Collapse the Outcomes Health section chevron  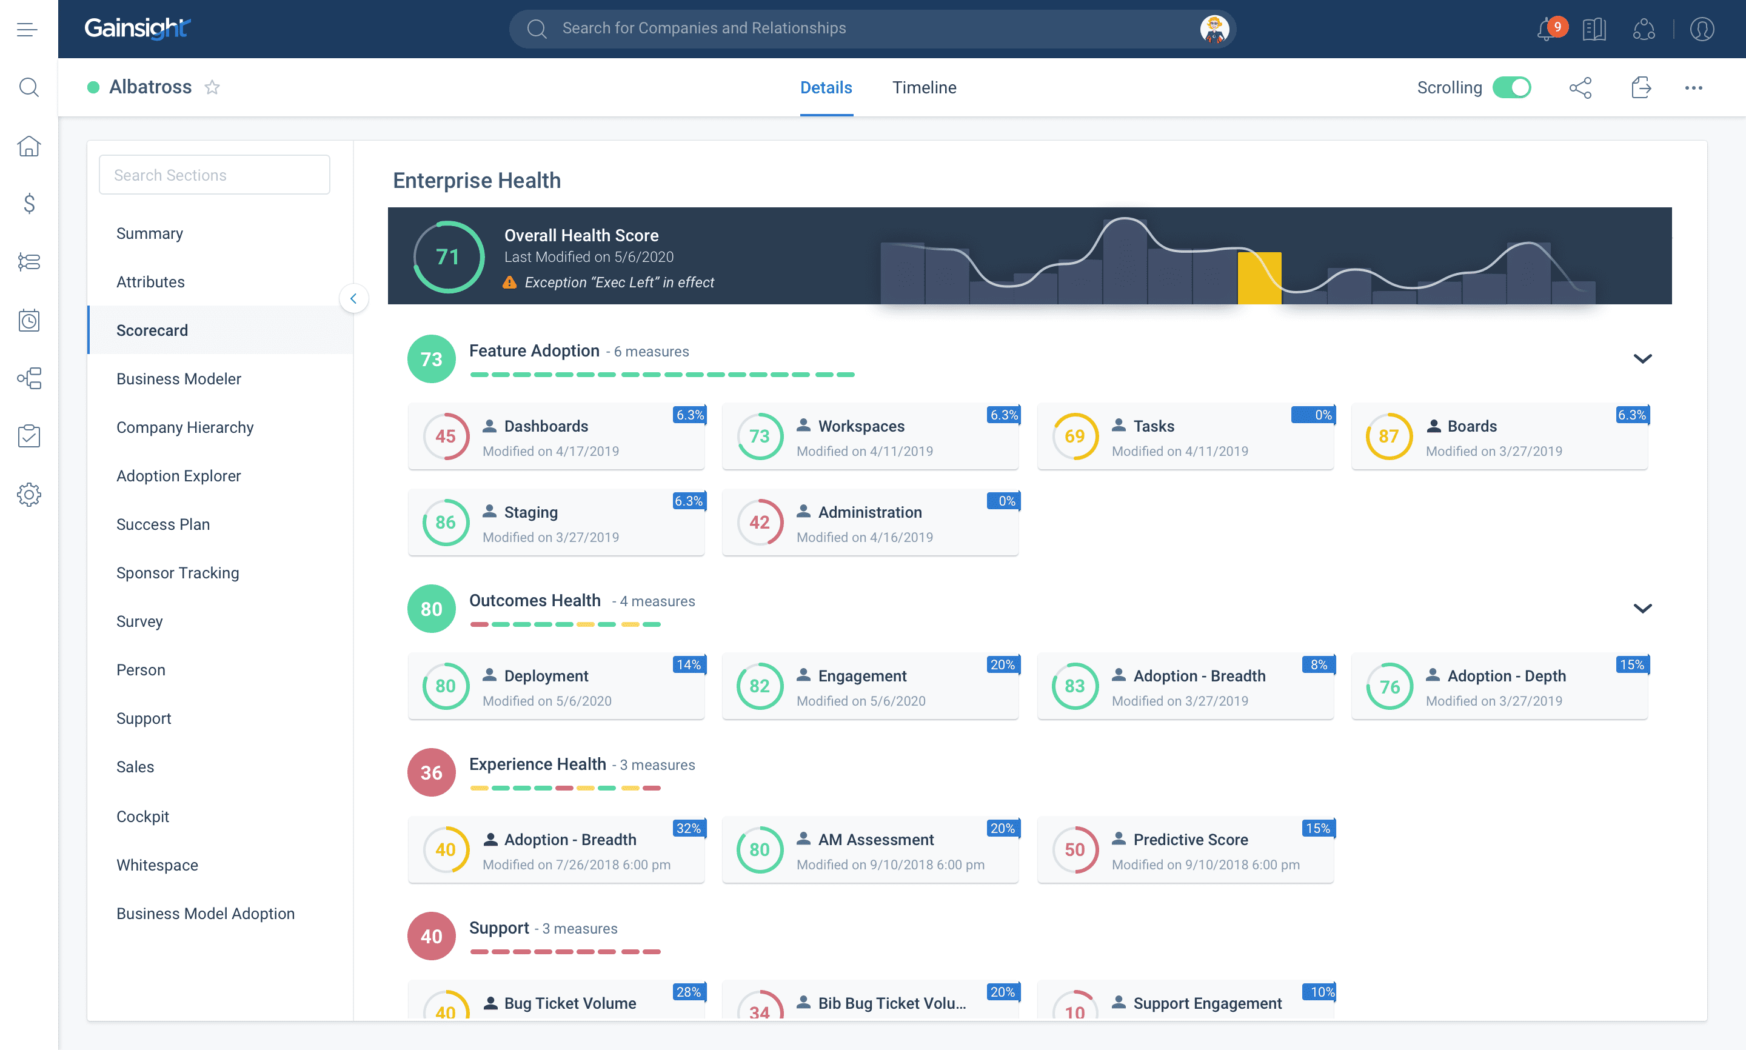click(x=1642, y=609)
